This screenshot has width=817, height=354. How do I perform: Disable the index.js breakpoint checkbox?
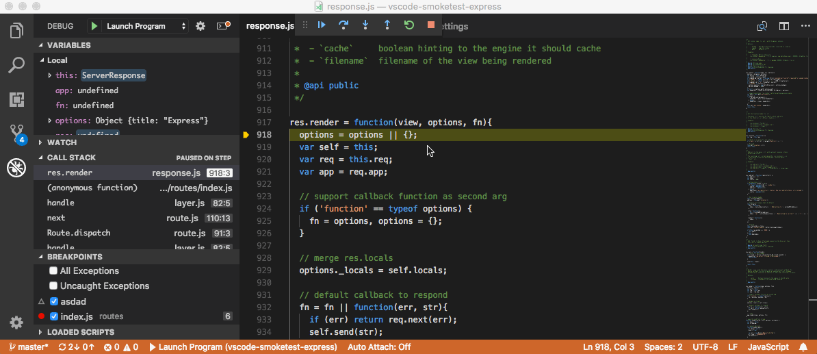tap(53, 316)
